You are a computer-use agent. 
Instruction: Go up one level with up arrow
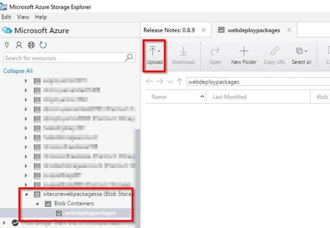179,81
